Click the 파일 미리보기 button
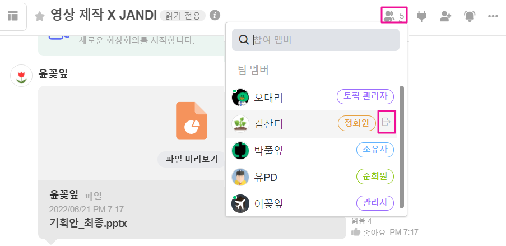The image size is (506, 246). (x=191, y=159)
